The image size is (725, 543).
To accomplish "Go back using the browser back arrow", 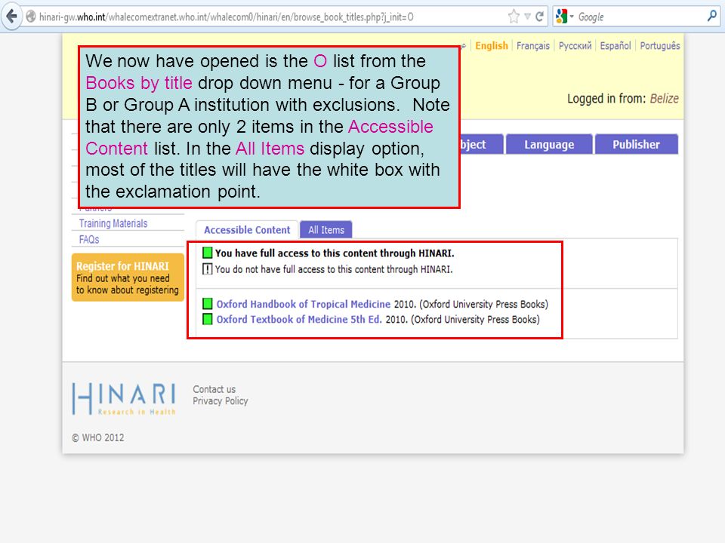I will pos(11,17).
